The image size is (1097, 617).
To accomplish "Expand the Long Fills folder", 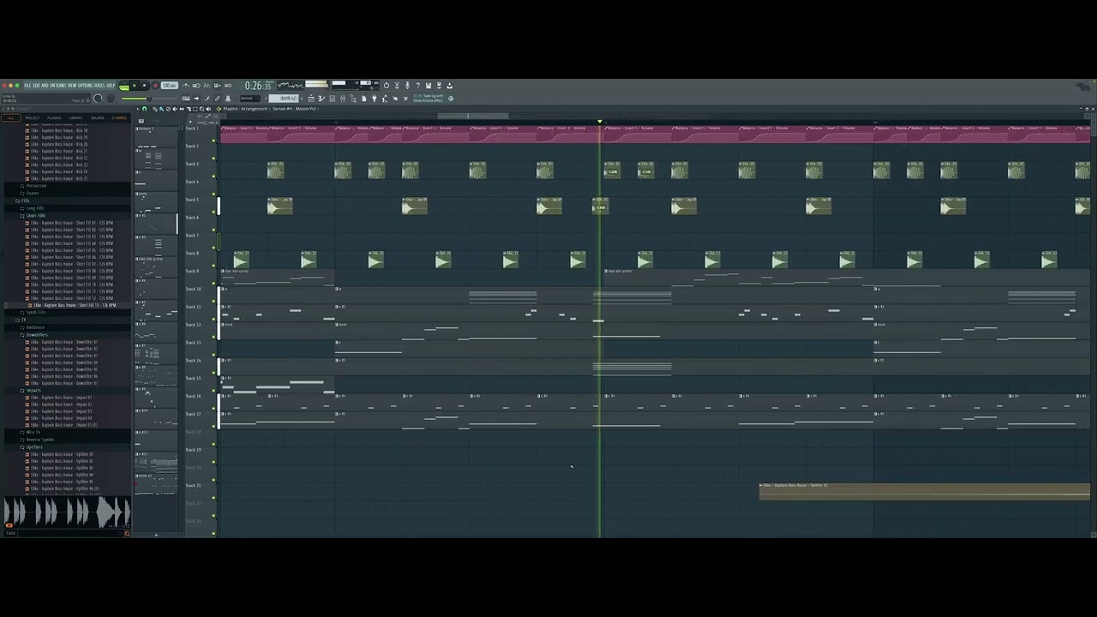I will [x=34, y=208].
